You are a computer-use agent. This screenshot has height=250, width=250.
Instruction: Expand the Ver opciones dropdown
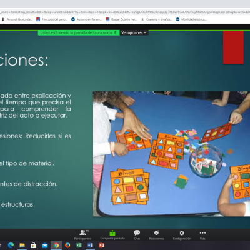pos(134,33)
